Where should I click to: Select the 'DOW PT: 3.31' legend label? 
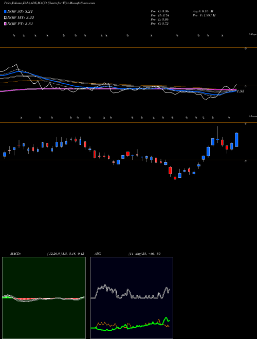point(20,24)
